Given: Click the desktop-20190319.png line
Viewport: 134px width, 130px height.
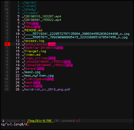Looking at the screenshot, I should pyautogui.click(x=42, y=48).
